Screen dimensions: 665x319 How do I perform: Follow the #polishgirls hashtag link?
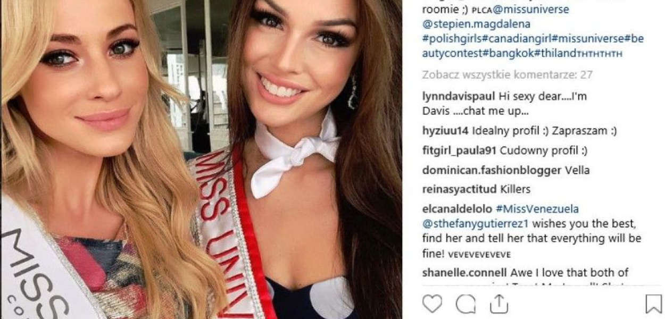pos(453,39)
